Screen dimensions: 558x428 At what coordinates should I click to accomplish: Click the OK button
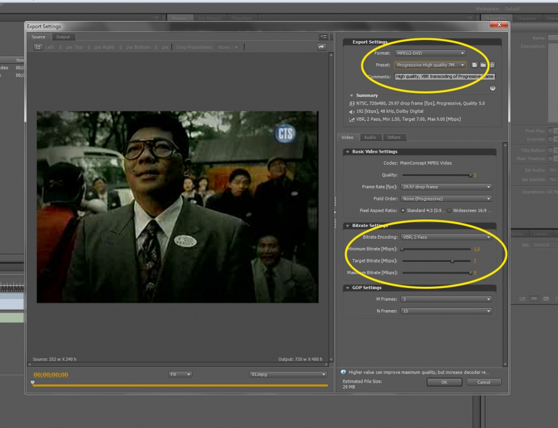tap(444, 382)
